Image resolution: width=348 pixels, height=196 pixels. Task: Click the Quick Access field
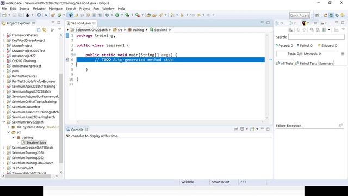[300, 15]
